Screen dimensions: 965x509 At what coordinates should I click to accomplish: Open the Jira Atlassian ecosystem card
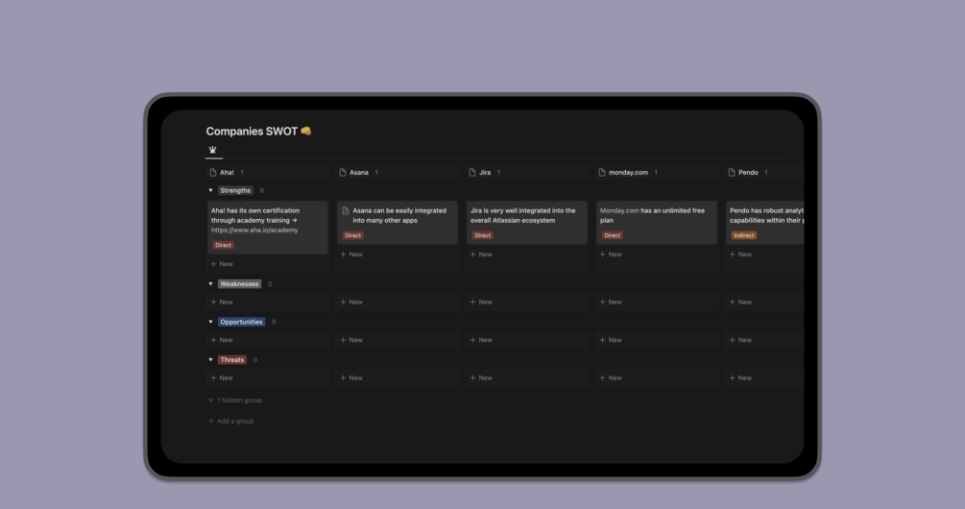pyautogui.click(x=527, y=222)
